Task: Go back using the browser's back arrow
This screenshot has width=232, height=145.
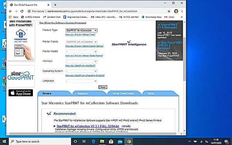Action: (10, 11)
